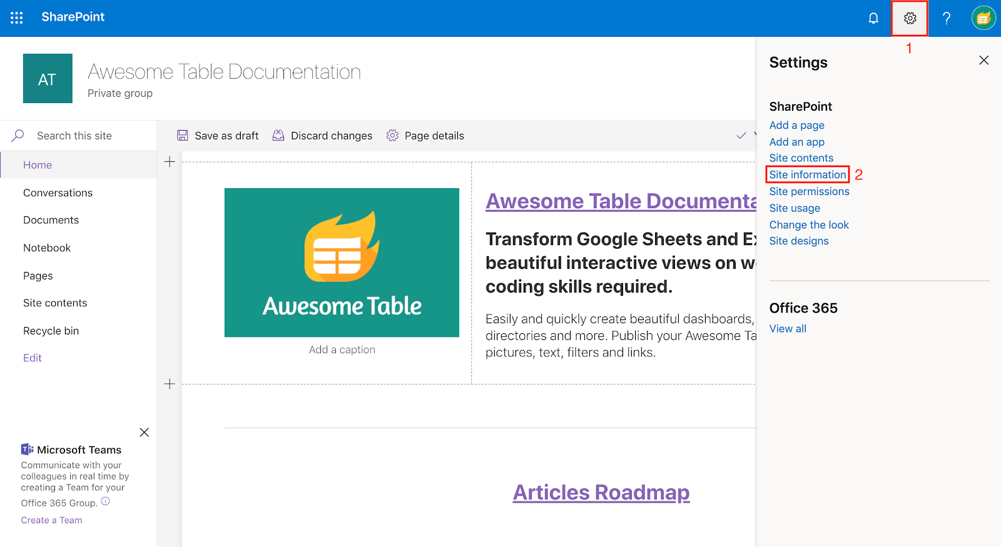The height and width of the screenshot is (547, 1001).
Task: Open the Settings gear icon
Action: [910, 18]
